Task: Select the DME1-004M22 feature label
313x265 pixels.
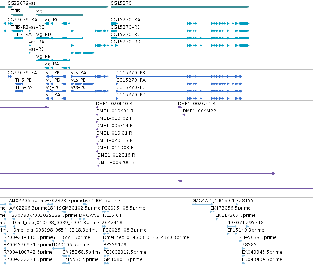Action: tap(199, 111)
